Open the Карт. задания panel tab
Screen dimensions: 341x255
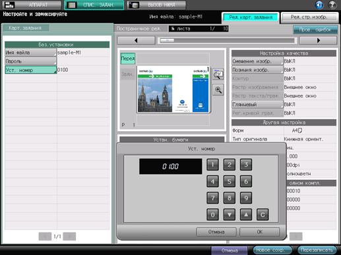pyautogui.click(x=26, y=28)
